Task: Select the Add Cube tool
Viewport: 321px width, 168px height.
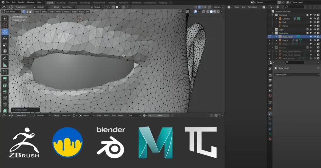Action: pos(5,72)
